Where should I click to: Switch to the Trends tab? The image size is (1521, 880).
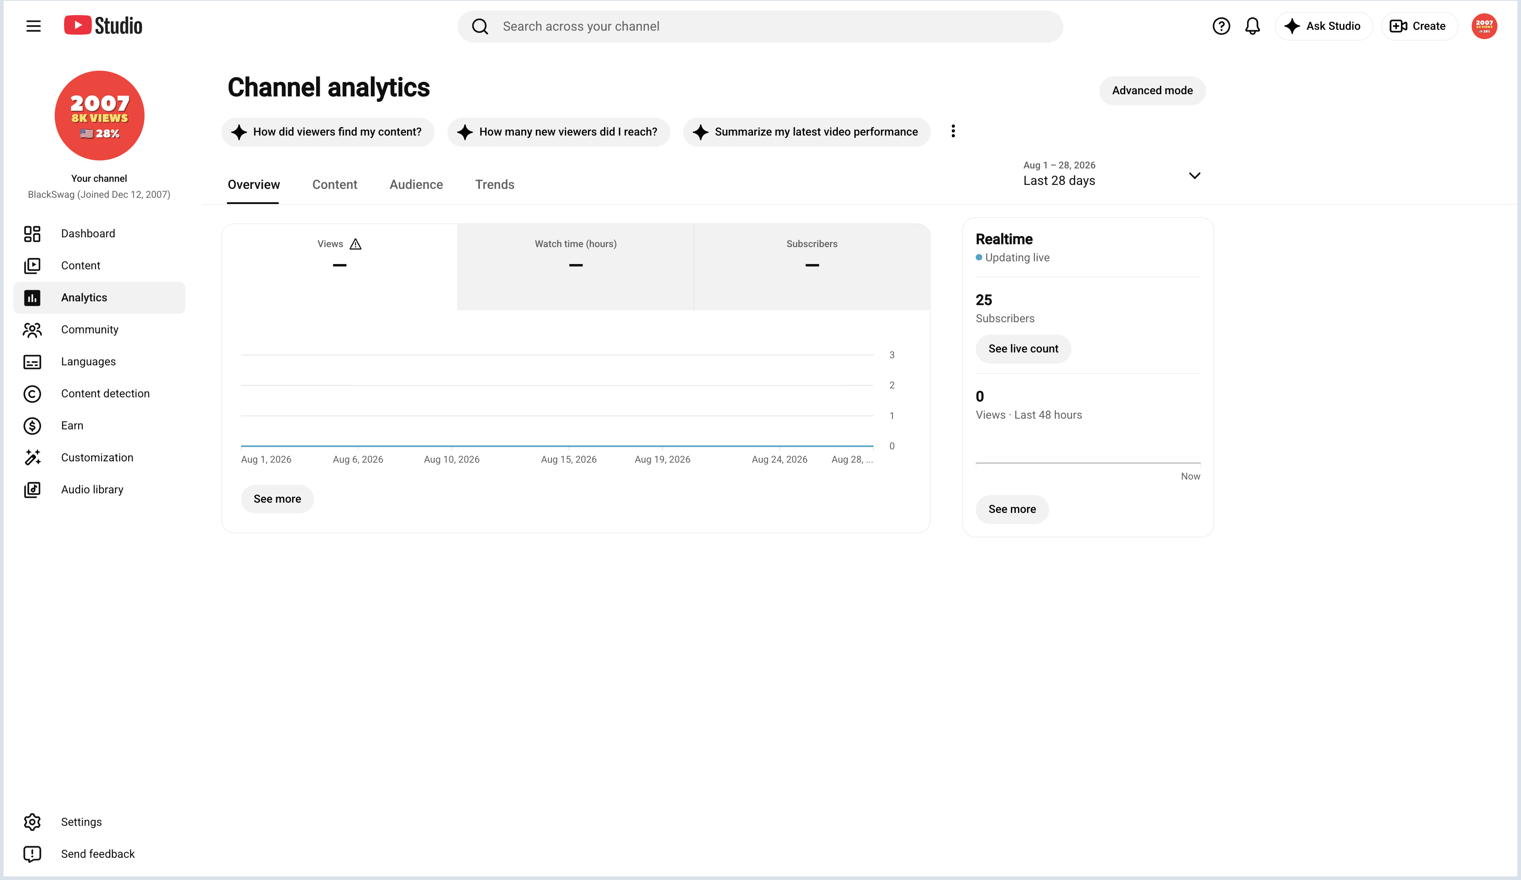point(495,185)
